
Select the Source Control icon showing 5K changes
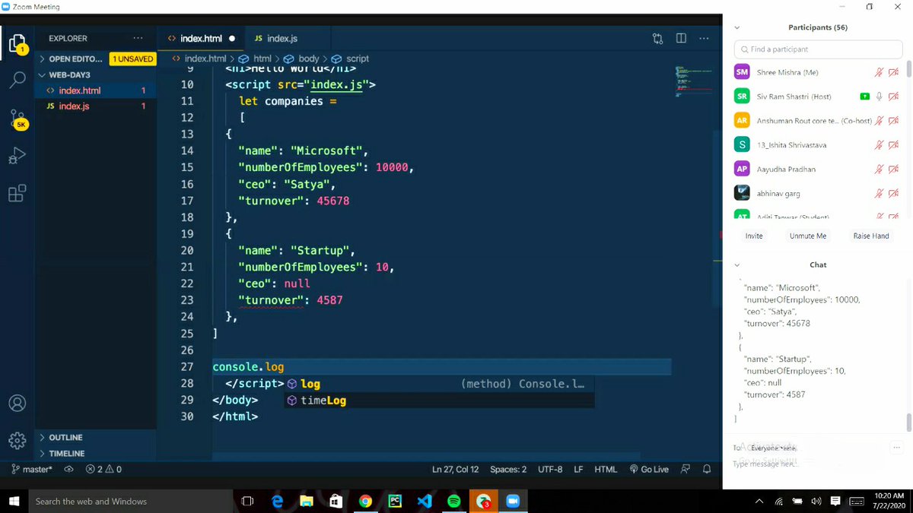[17, 118]
